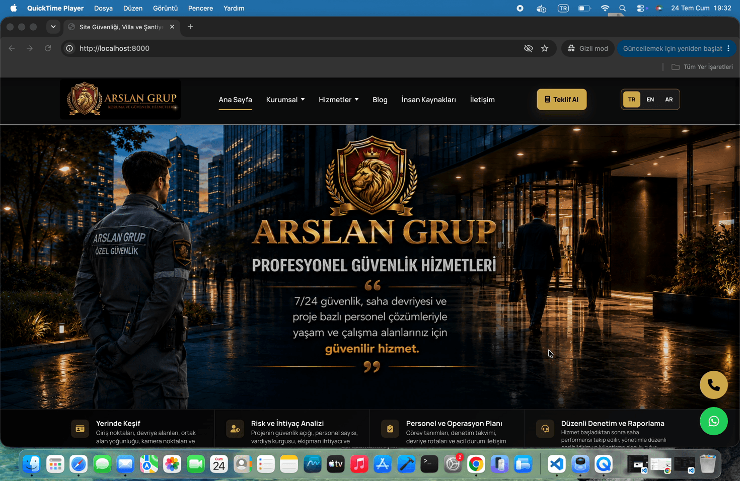The image size is (740, 481).
Task: Click Düzenli Denetim ve Raporlama heading
Action: pyautogui.click(x=613, y=423)
